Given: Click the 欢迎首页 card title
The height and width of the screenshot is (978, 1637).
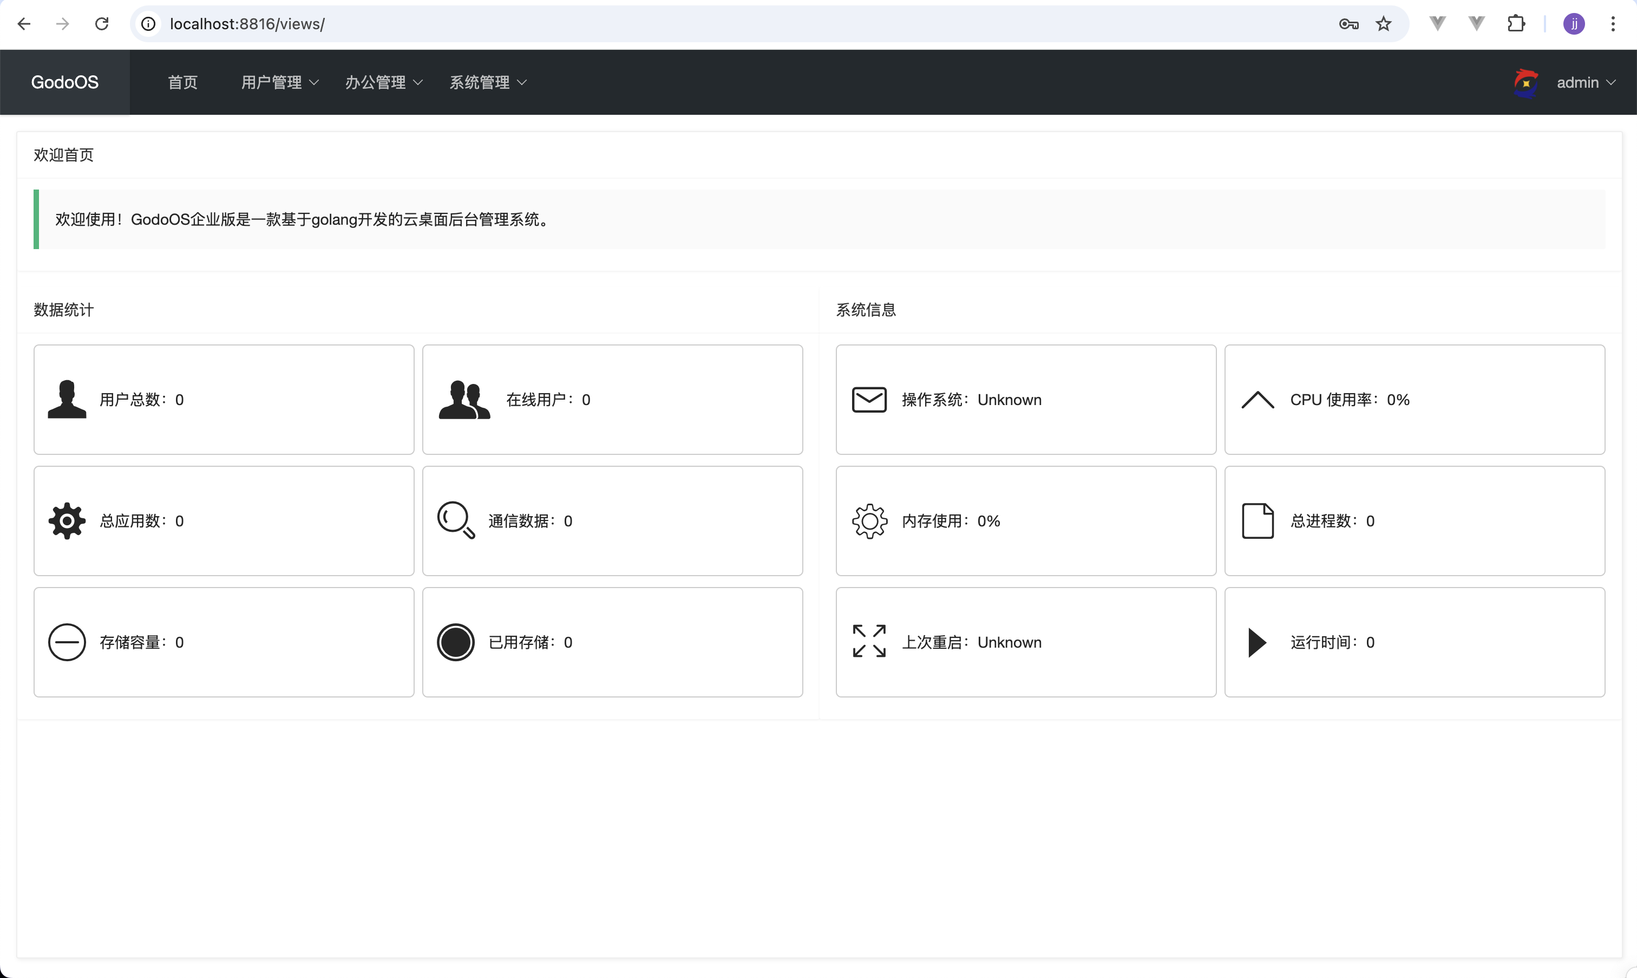Looking at the screenshot, I should click(x=64, y=155).
